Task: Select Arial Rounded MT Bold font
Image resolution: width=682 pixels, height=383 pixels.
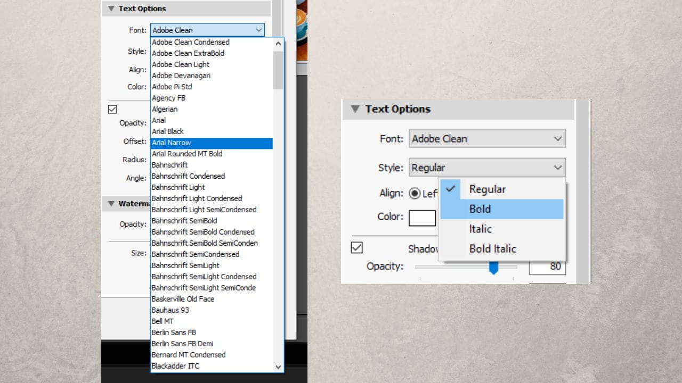Action: point(212,154)
